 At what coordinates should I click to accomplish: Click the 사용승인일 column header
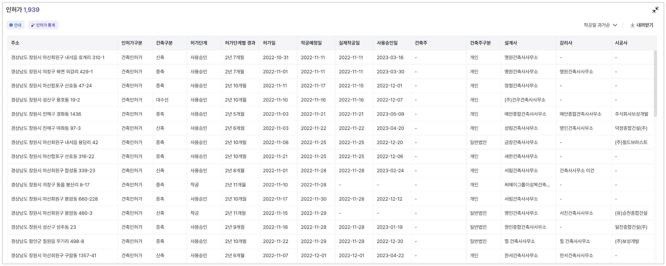point(387,43)
